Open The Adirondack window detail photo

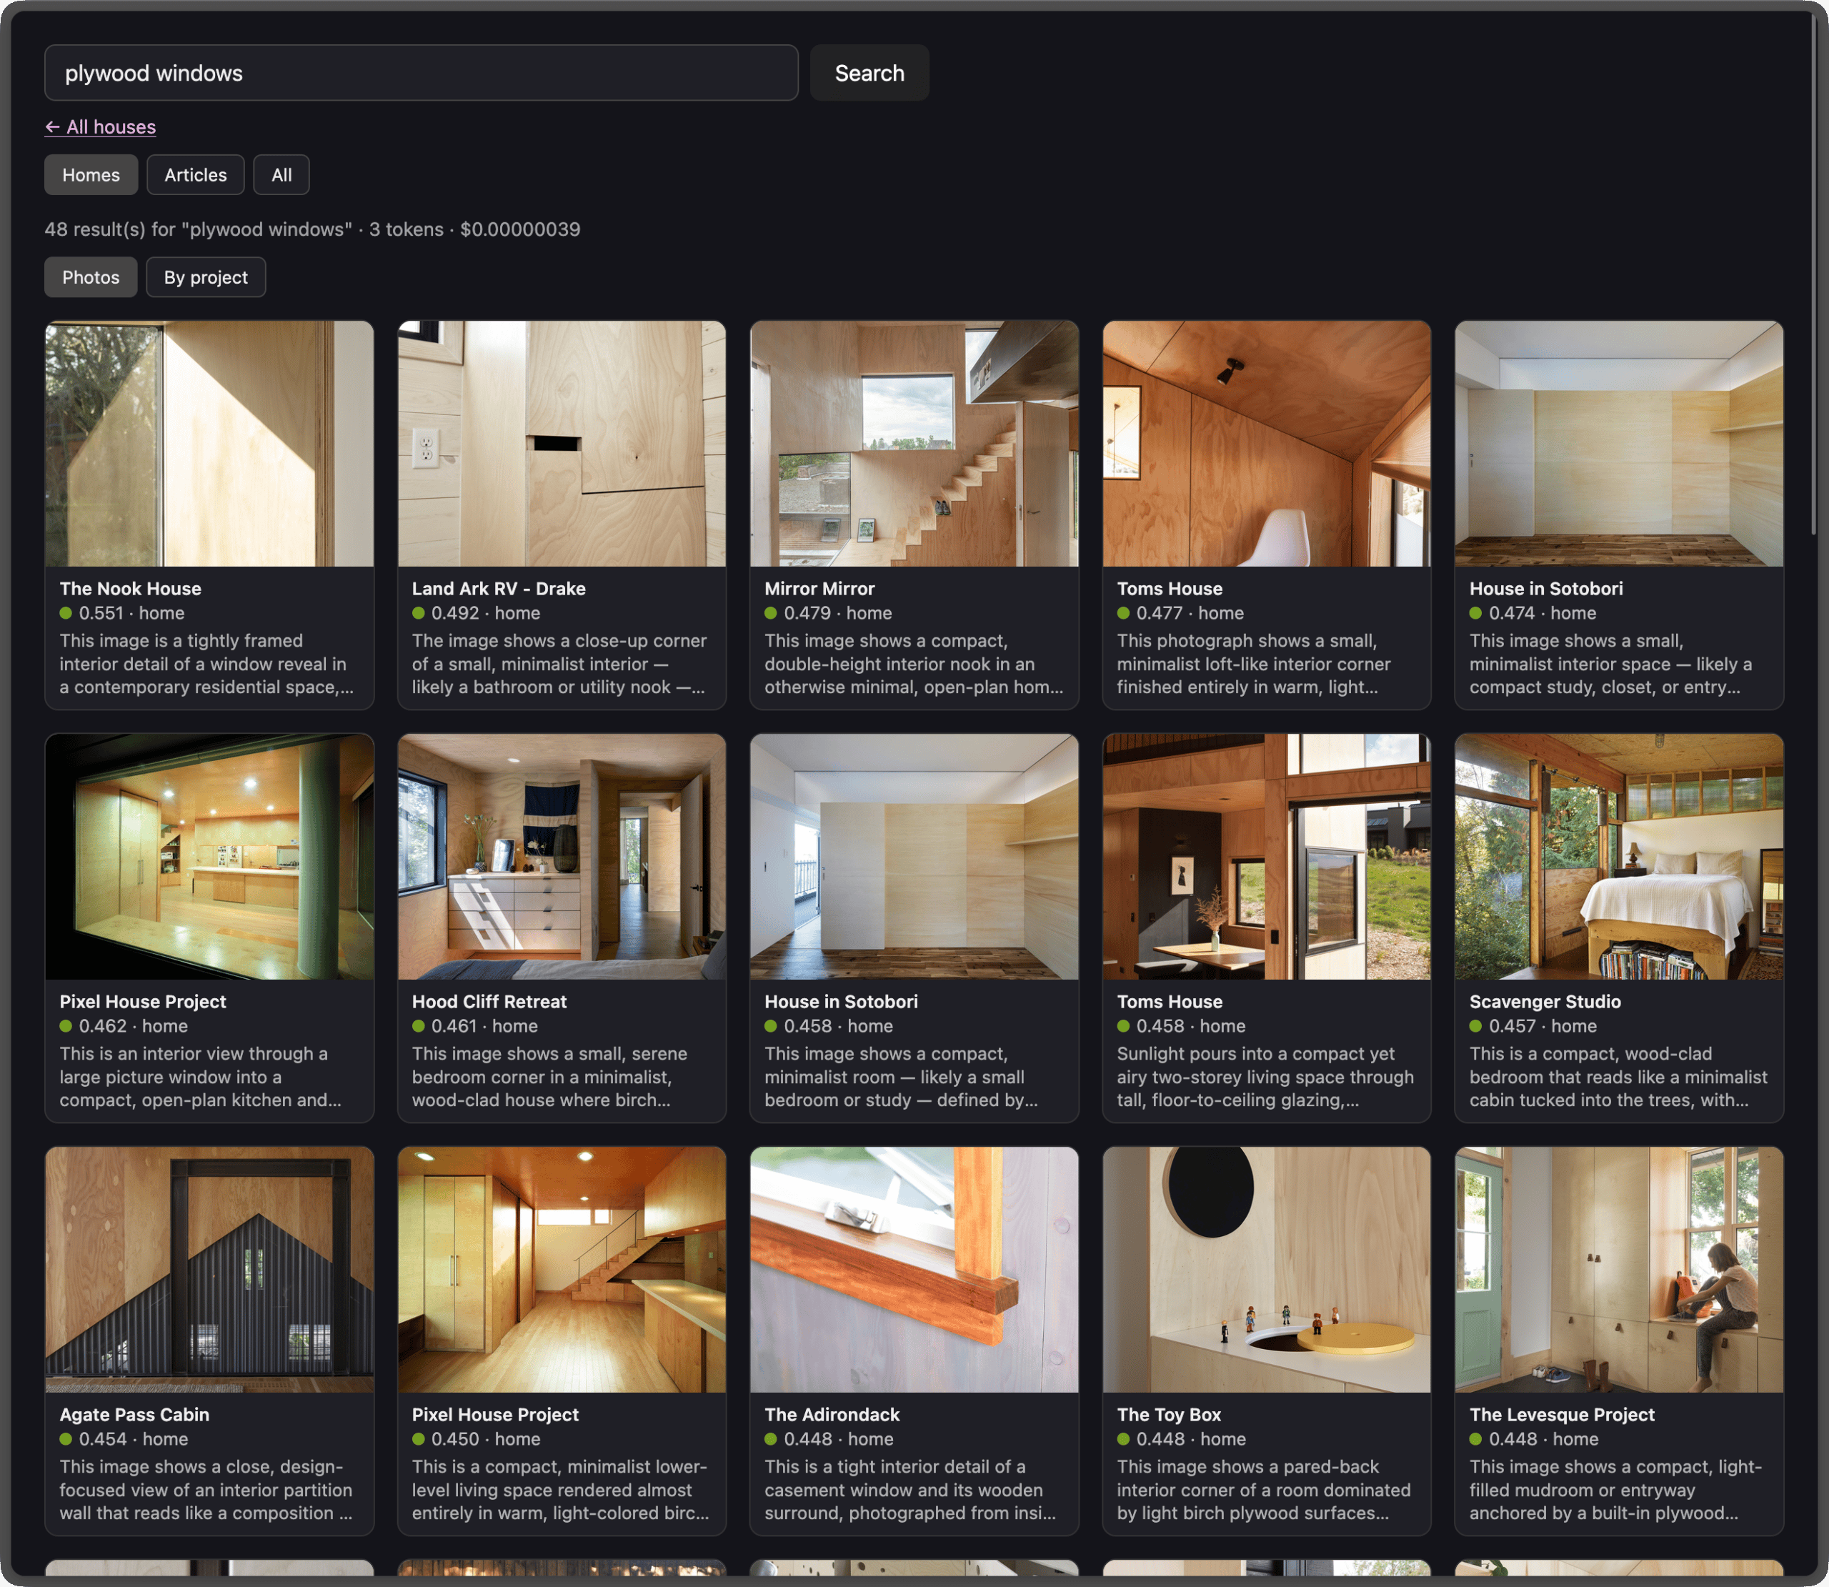point(914,1269)
